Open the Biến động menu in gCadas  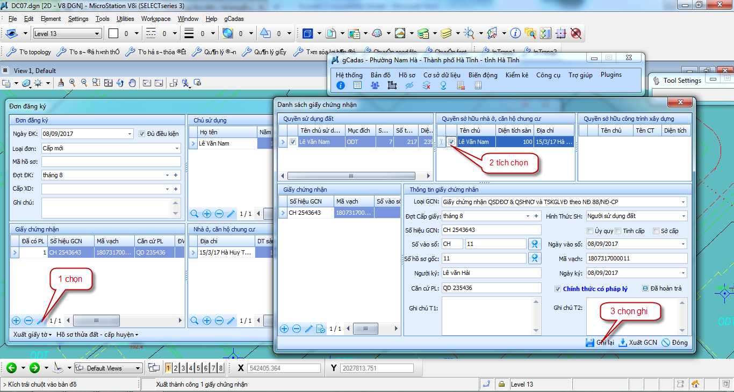[x=483, y=75]
